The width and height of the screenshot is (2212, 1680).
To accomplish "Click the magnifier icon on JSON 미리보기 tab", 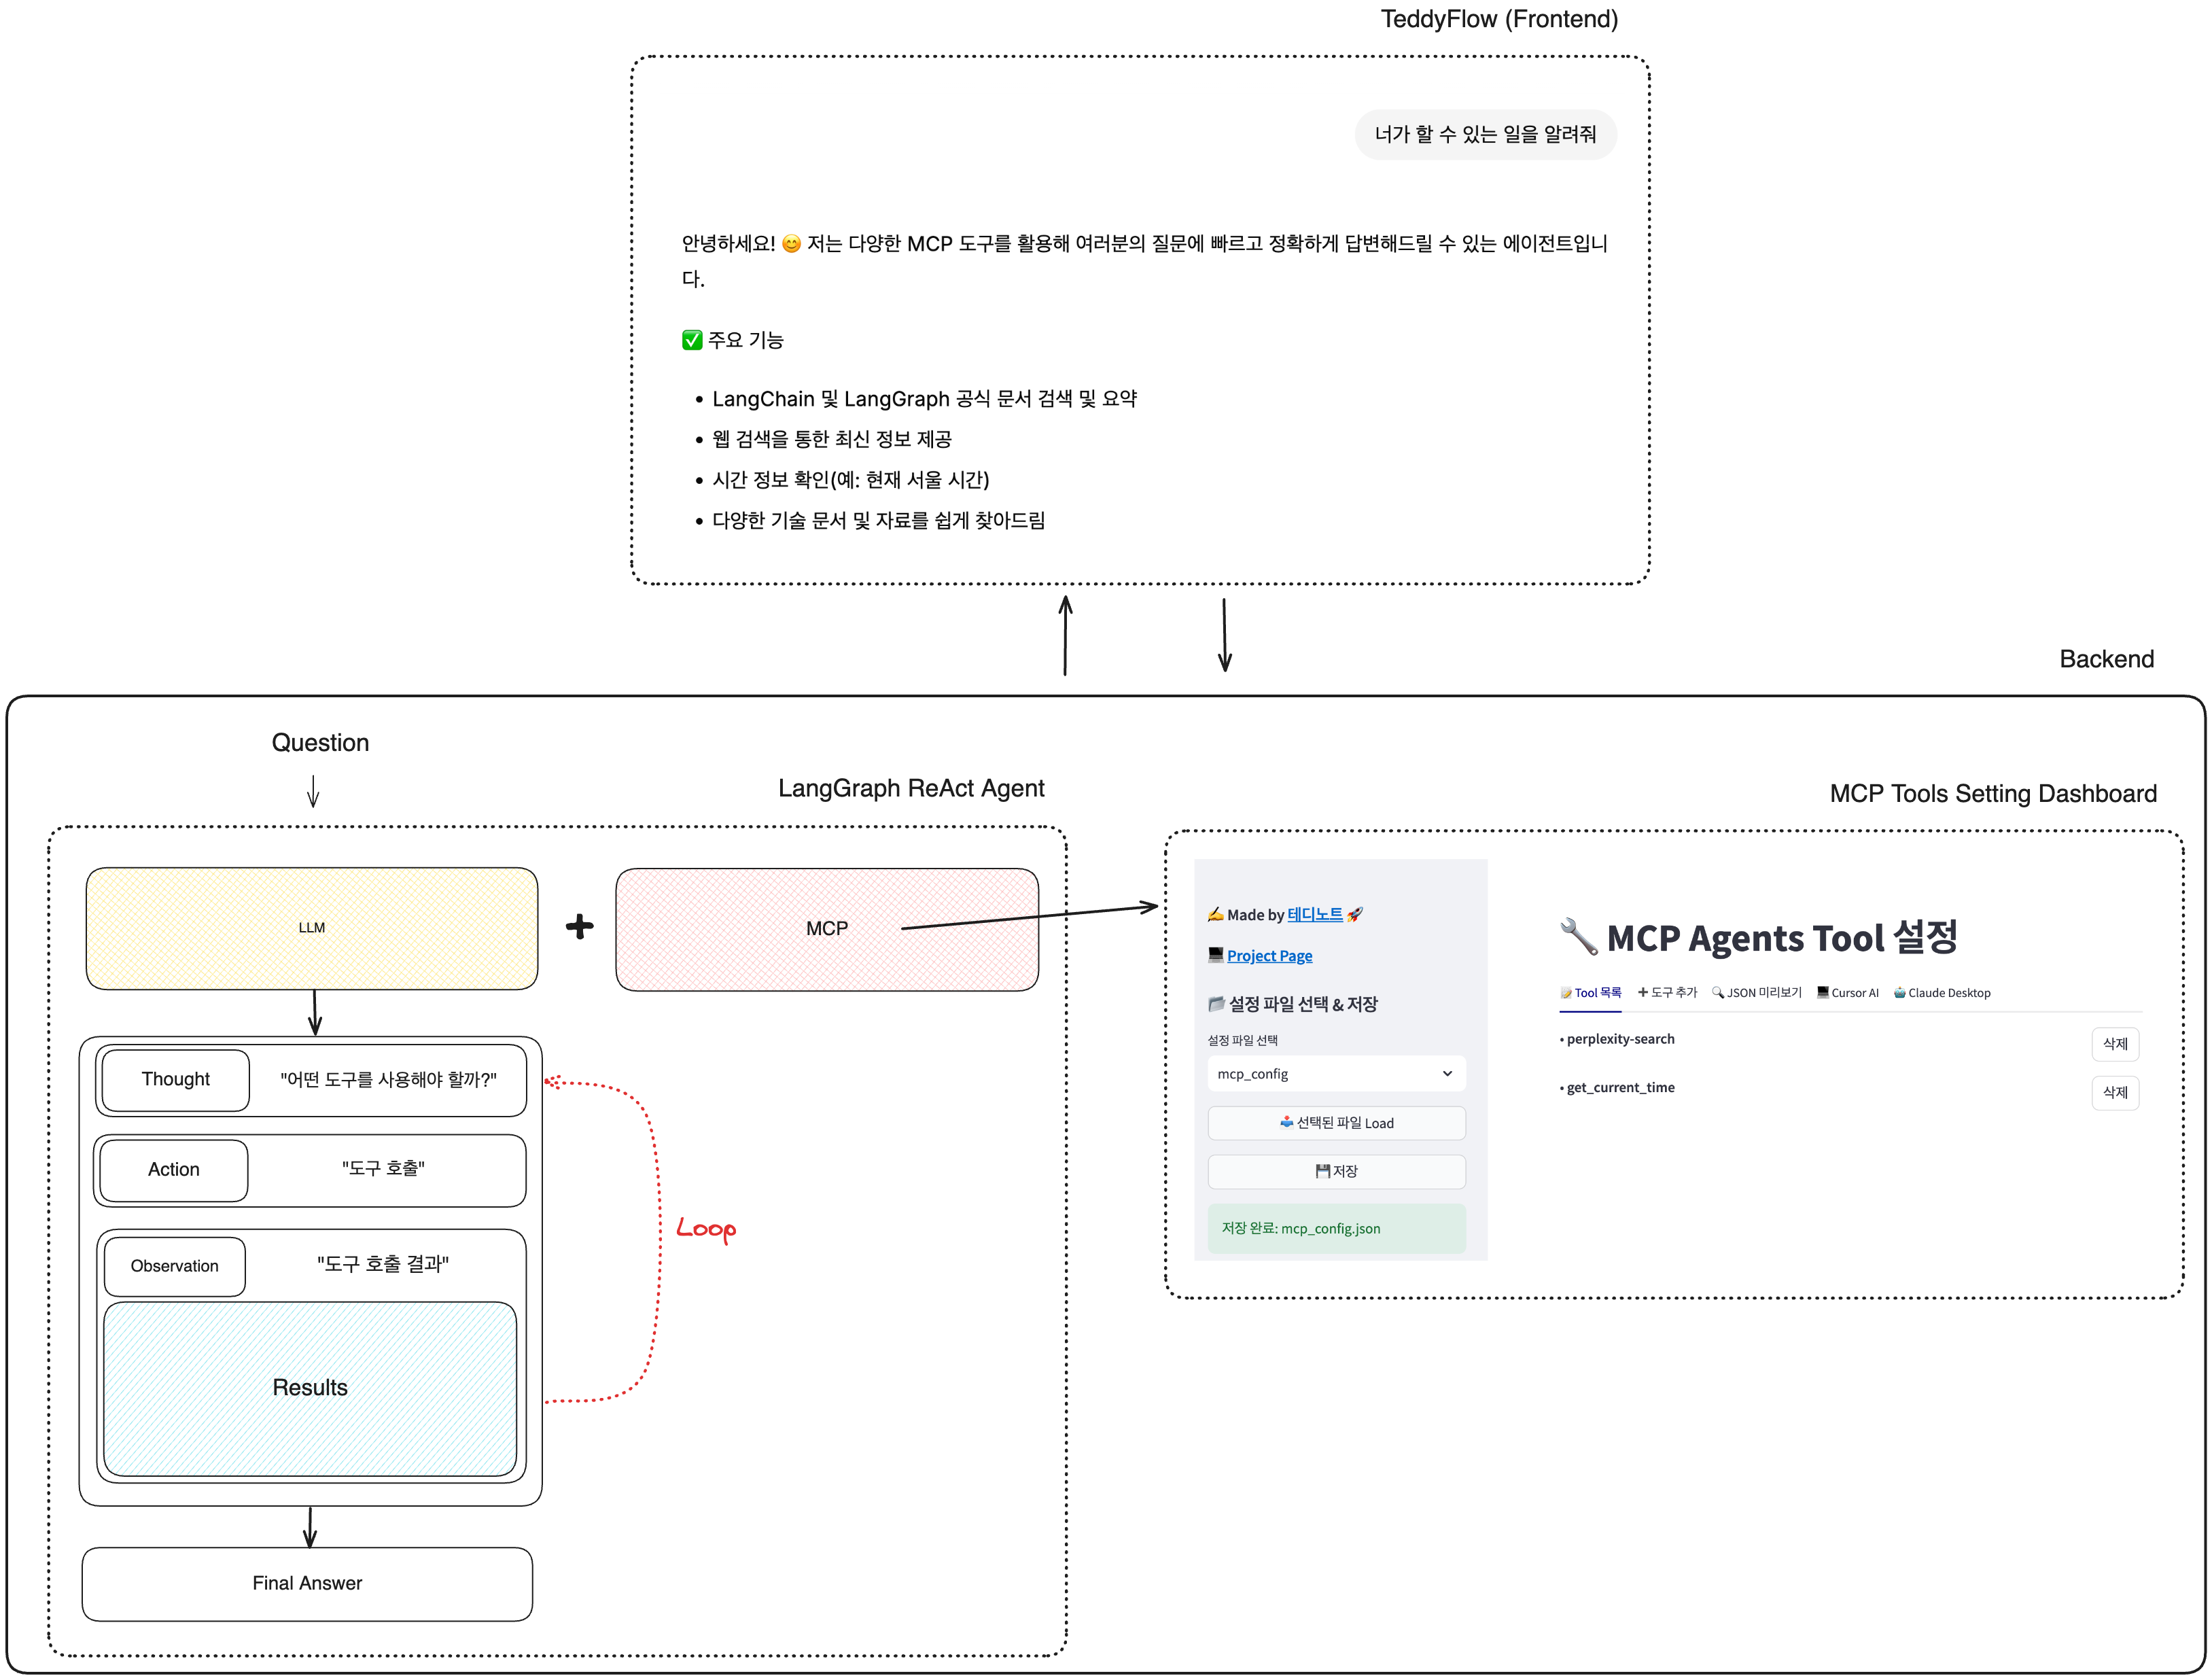I will (x=1718, y=993).
